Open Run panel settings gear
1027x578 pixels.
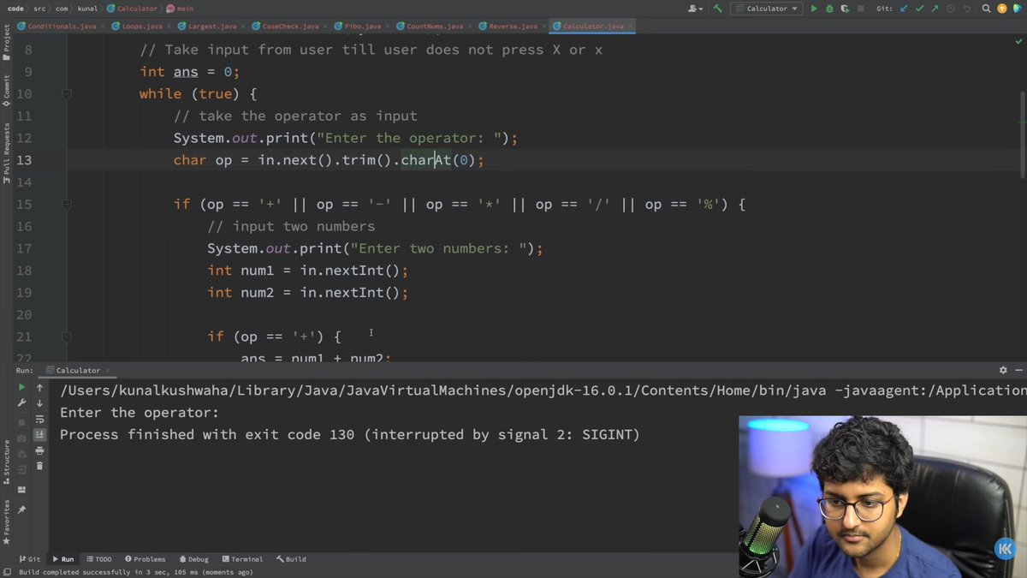[1003, 371]
